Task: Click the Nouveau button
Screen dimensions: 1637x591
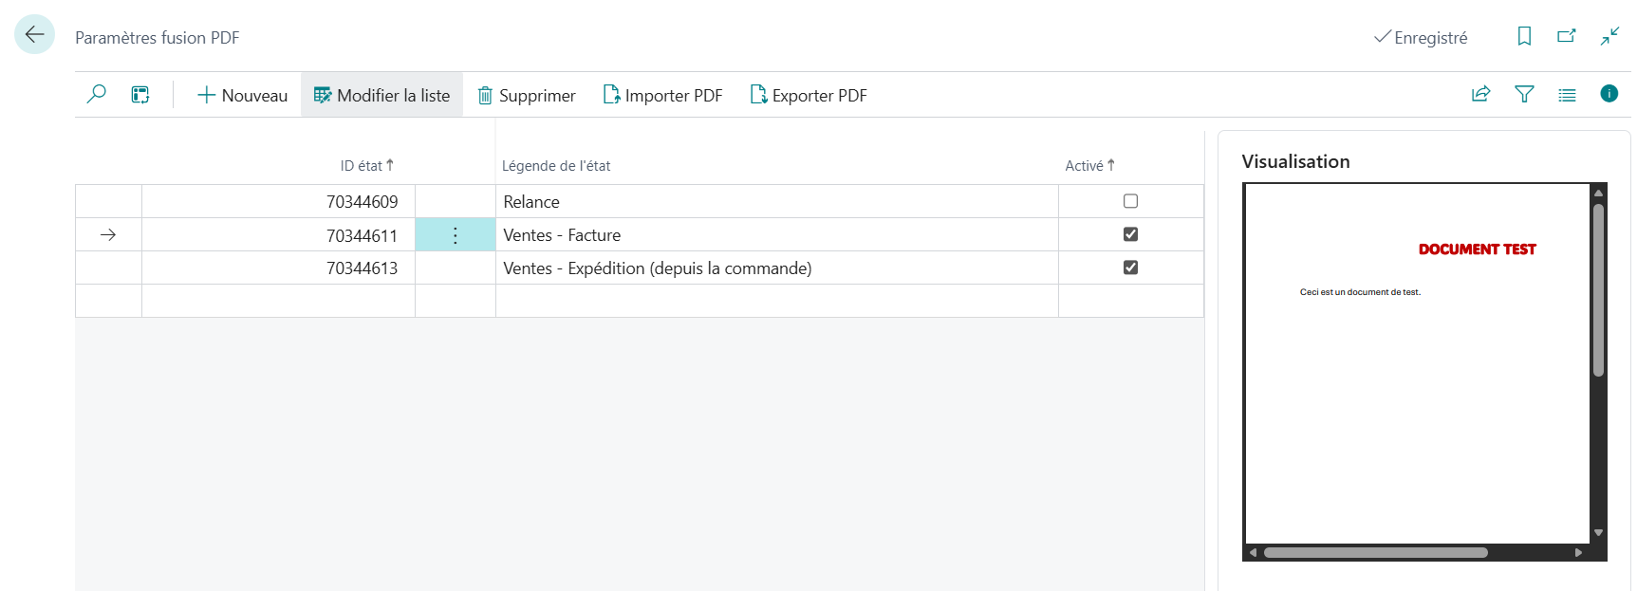Action: (x=242, y=95)
